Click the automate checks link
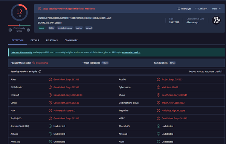The image size is (226, 144). (131, 52)
